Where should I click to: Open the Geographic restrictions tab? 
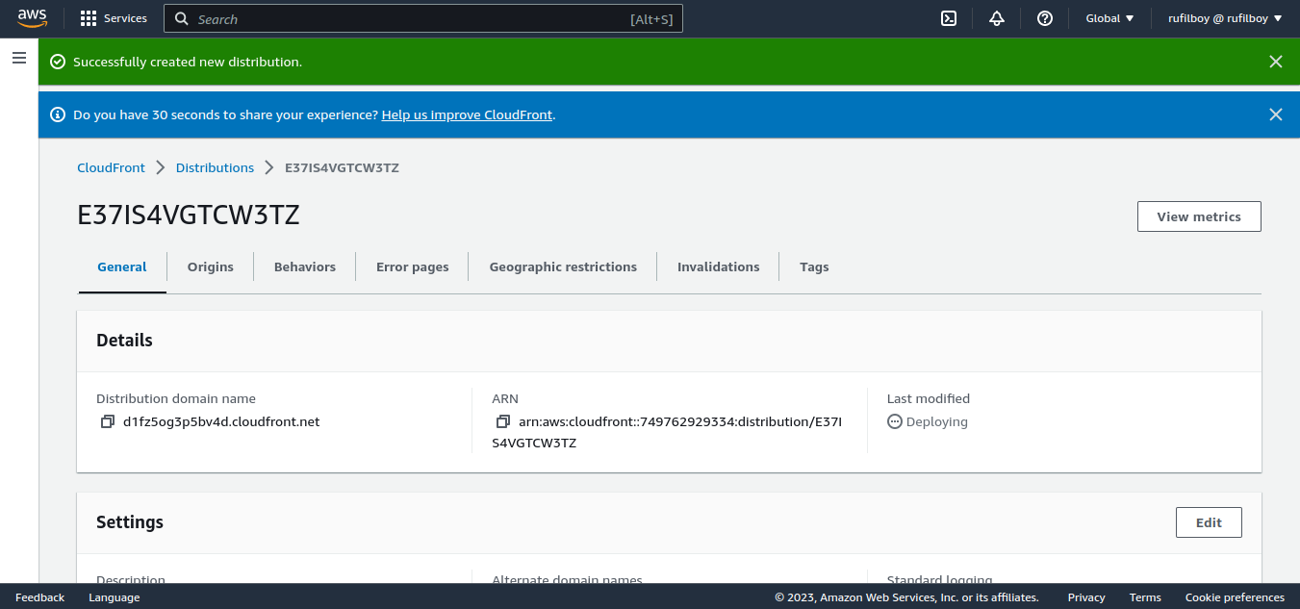563,266
